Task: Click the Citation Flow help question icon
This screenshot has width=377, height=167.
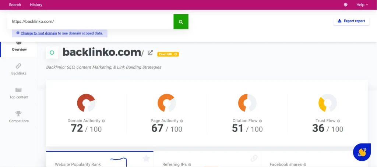Action: [261, 121]
